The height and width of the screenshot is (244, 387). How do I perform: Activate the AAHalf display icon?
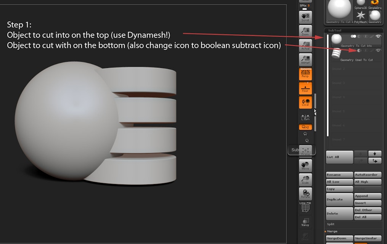coord(305,59)
